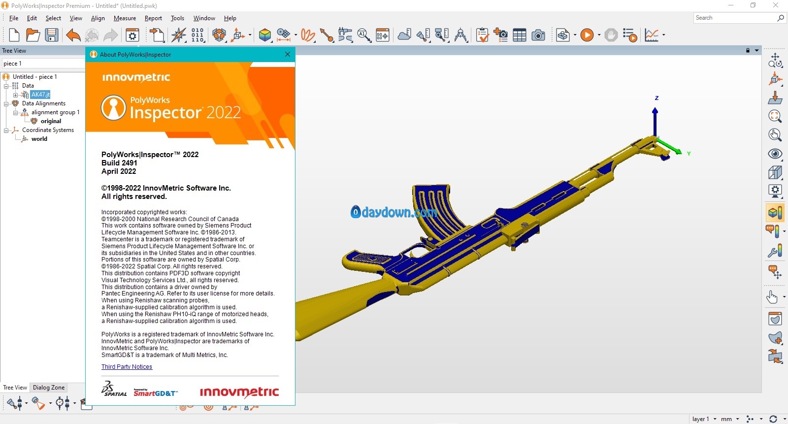Image resolution: width=788 pixels, height=424 pixels.
Task: Close the About PolyWorks|Inspector dialog
Action: pyautogui.click(x=288, y=54)
